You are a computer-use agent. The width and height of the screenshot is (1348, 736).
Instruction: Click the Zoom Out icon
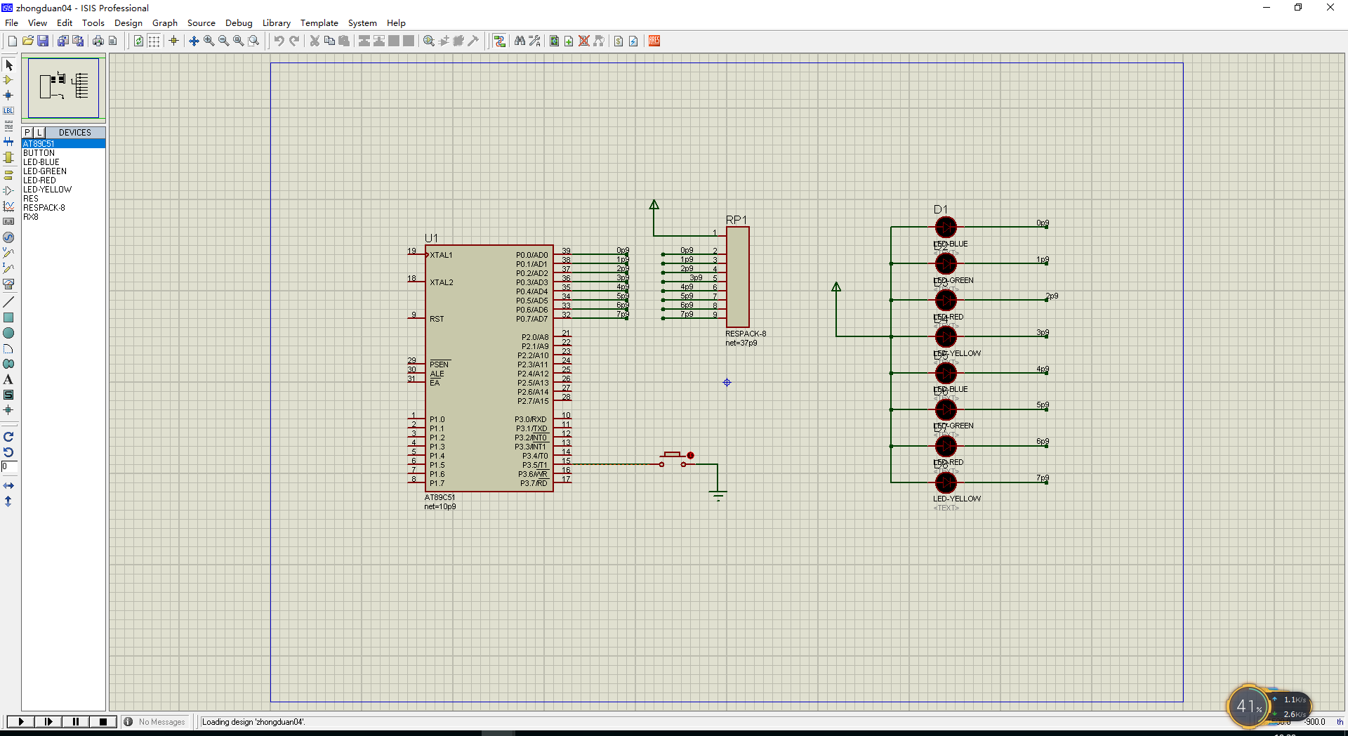tap(223, 41)
